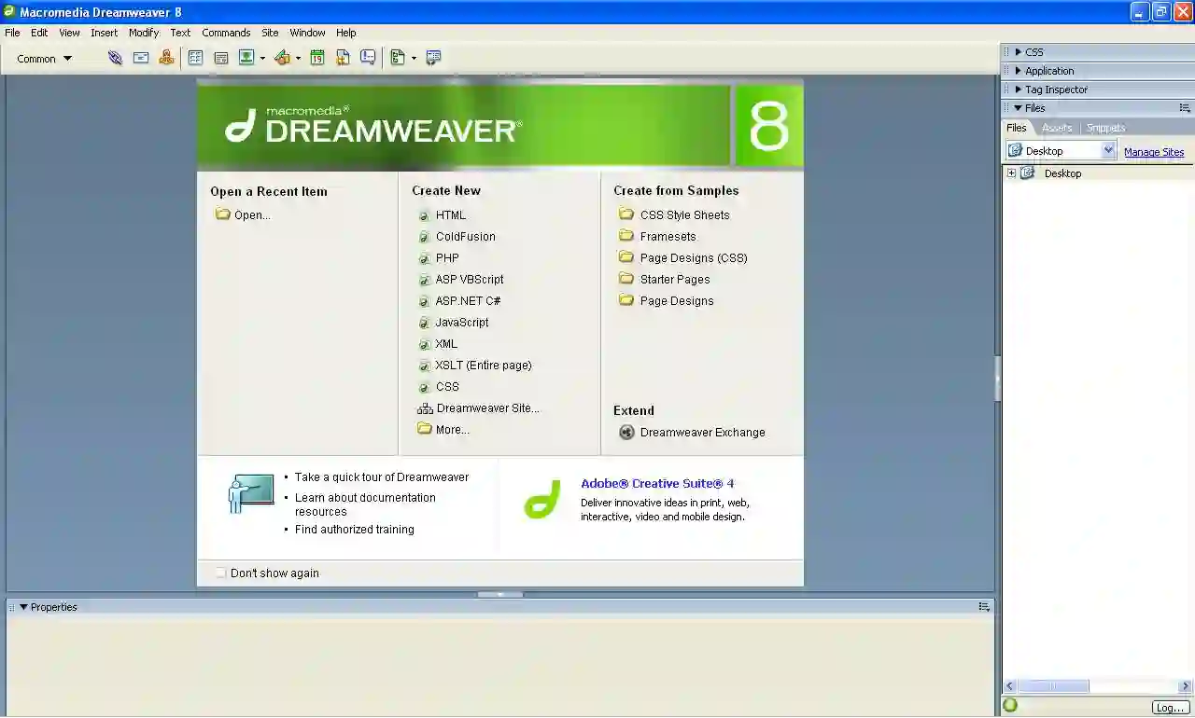Insert a Table using the toolbar icon

(195, 58)
